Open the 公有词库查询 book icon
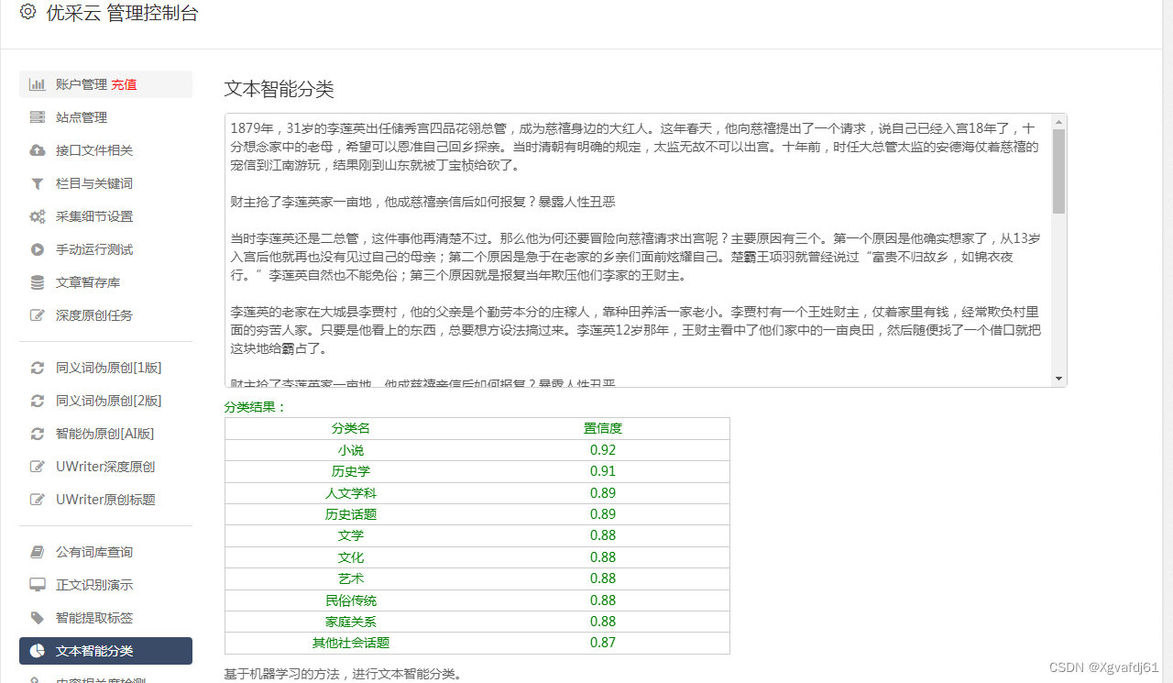This screenshot has height=683, width=1173. pos(37,551)
